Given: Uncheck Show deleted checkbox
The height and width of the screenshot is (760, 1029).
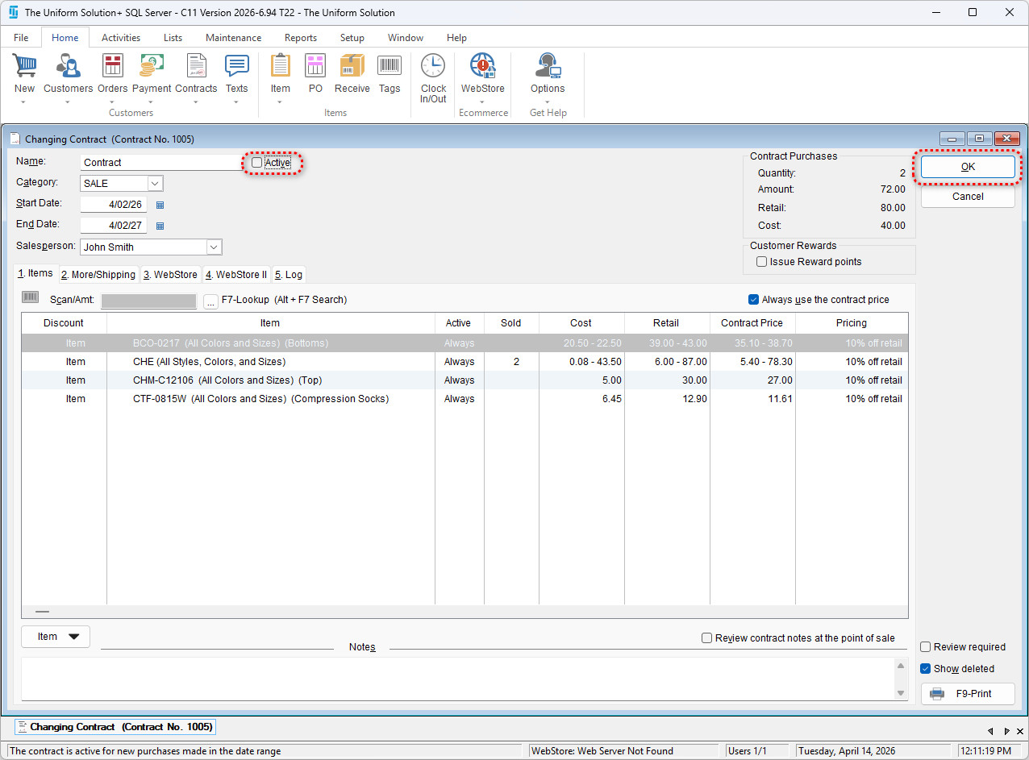Looking at the screenshot, I should (926, 669).
